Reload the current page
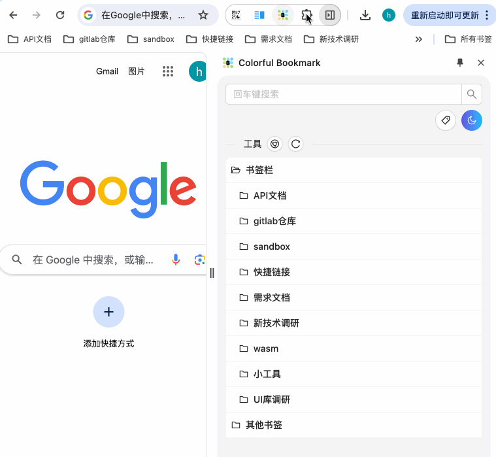The image size is (496, 457). coord(60,15)
